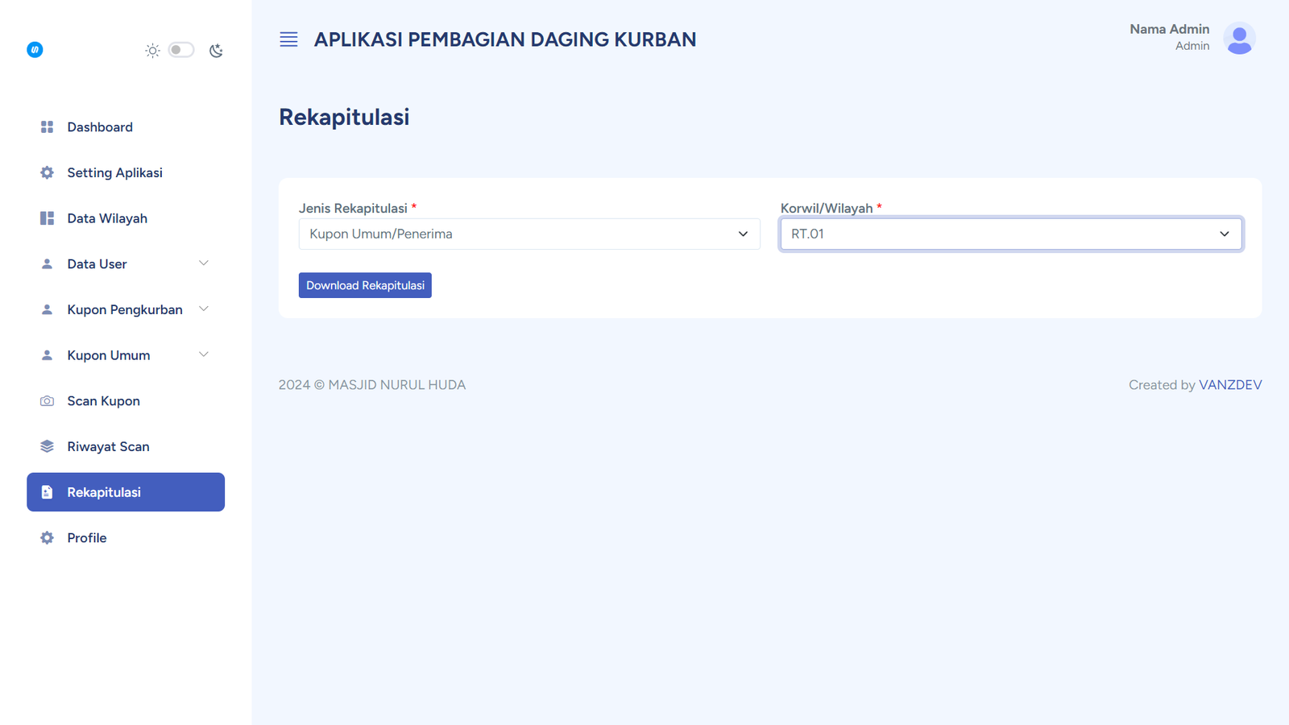This screenshot has width=1289, height=725.
Task: Click the Scan Kupon camera icon
Action: pos(47,401)
